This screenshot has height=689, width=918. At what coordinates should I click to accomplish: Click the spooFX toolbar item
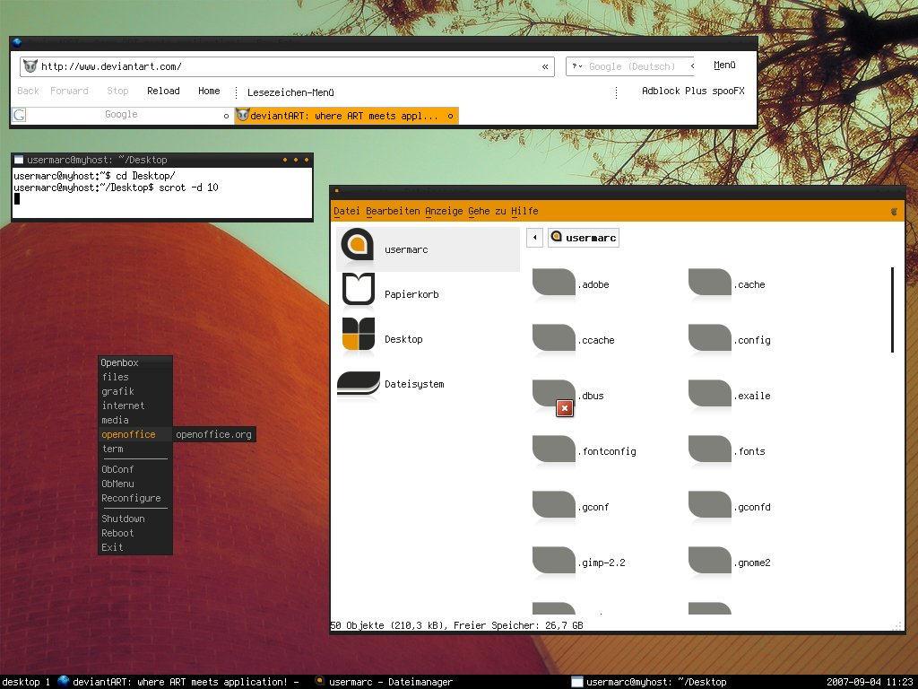728,91
